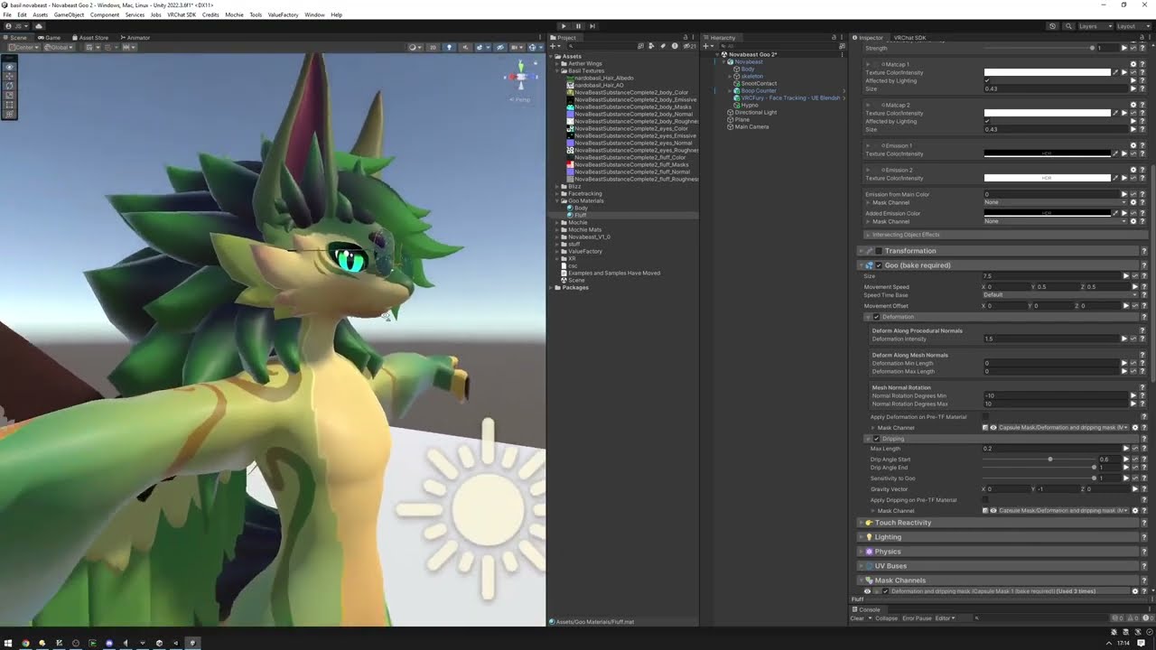The width and height of the screenshot is (1156, 650).
Task: Toggle the Goo (bake required) checkbox
Action: point(879,265)
